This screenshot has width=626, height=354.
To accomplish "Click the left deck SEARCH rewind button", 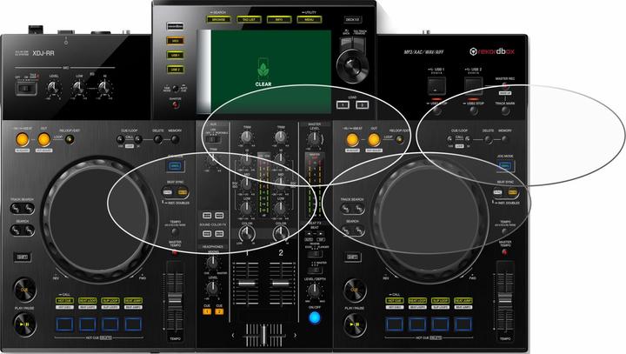I will 16,230.
